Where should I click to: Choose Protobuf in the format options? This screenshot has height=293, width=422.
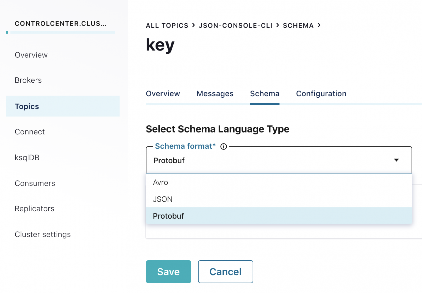[x=168, y=216]
